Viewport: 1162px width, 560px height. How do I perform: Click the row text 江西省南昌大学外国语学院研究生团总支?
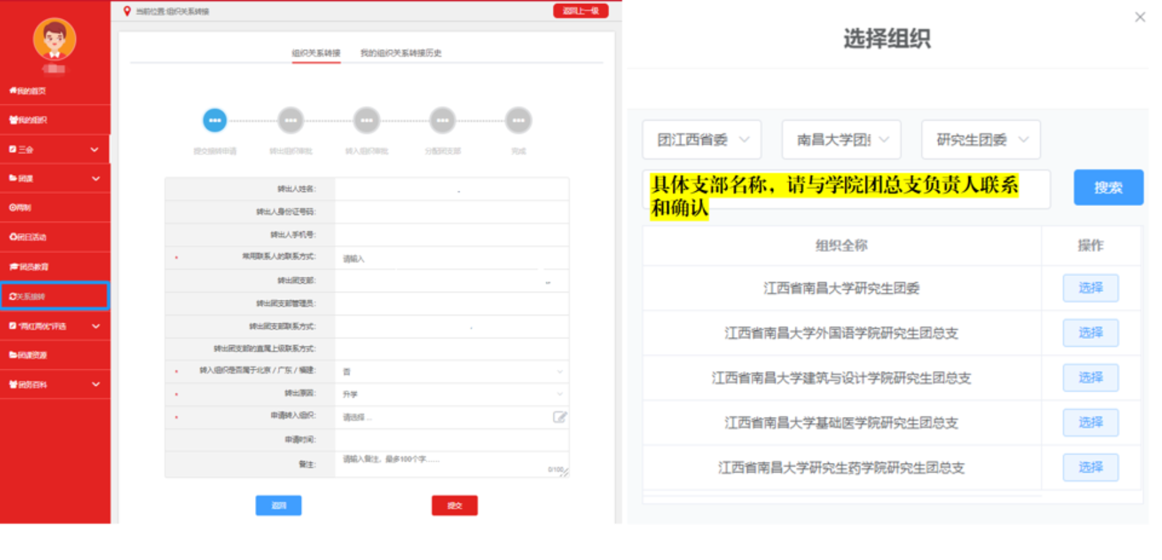[x=841, y=333]
